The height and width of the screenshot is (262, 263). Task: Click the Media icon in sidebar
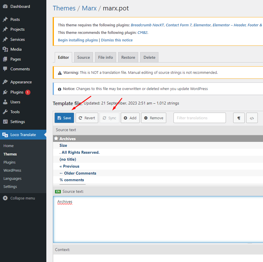(x=5, y=49)
